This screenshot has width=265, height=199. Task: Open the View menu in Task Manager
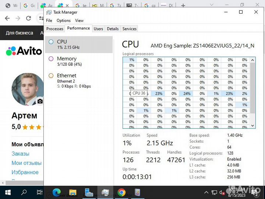click(x=79, y=21)
